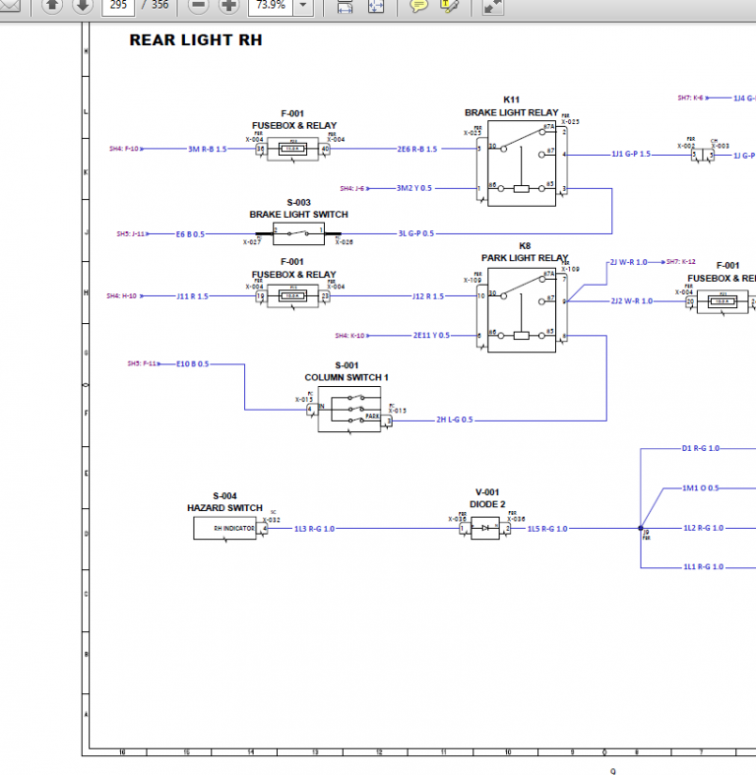The image size is (756, 775).
Task: Click the RH INDICATOR box in hazard switch
Action: click(x=224, y=529)
